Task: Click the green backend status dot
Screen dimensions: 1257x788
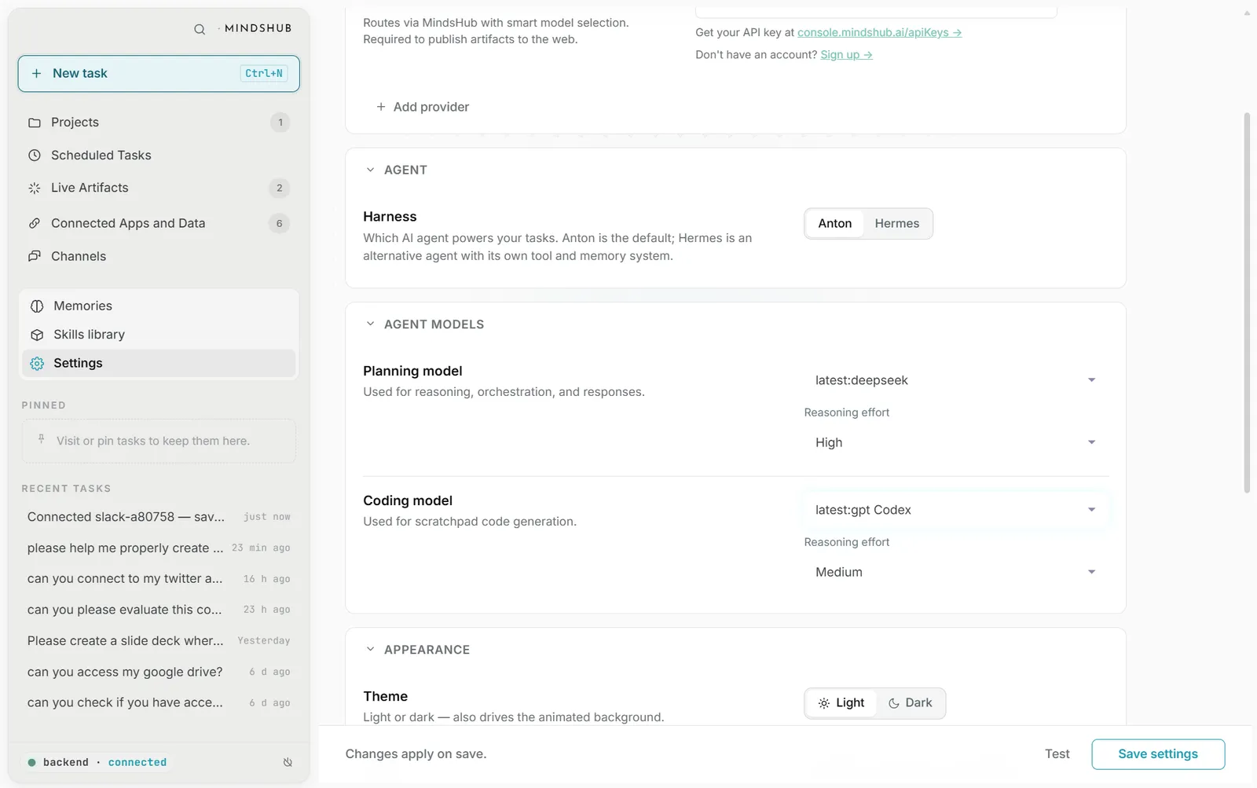Action: coord(31,762)
